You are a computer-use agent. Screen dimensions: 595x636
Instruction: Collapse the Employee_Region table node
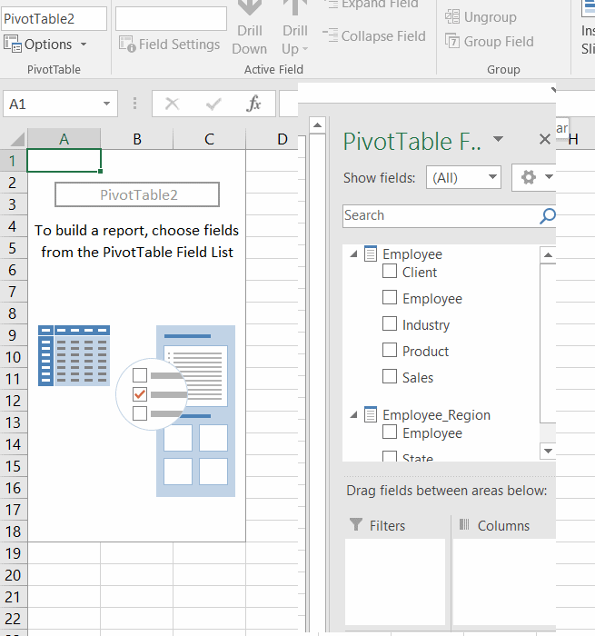coord(353,415)
